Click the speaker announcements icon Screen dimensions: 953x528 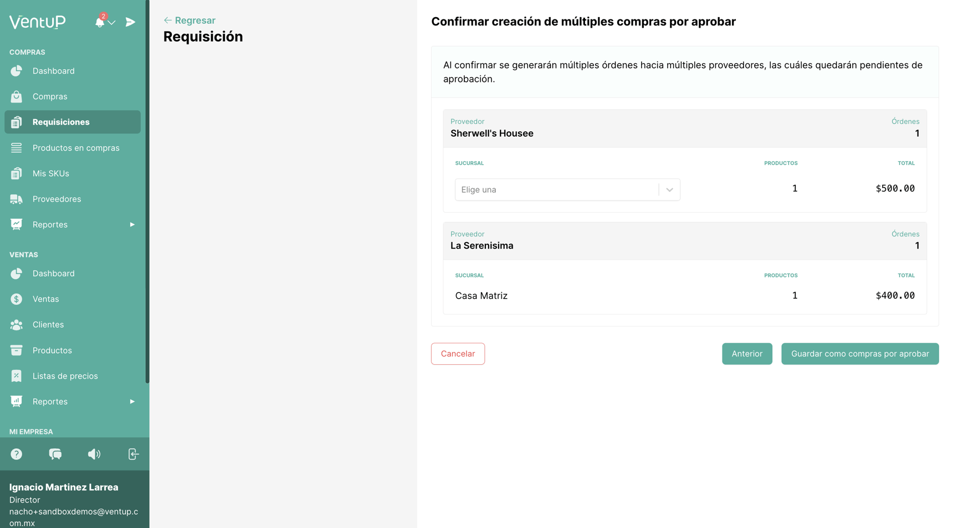click(x=94, y=454)
